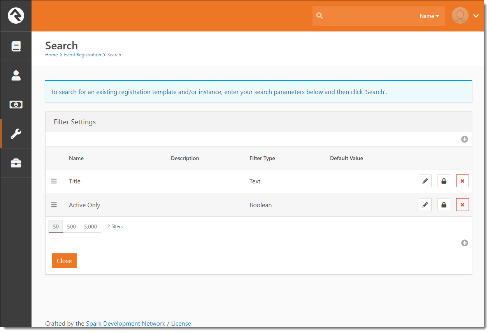Open security lock for Active Only filter
The height and width of the screenshot is (333, 490).
(444, 205)
